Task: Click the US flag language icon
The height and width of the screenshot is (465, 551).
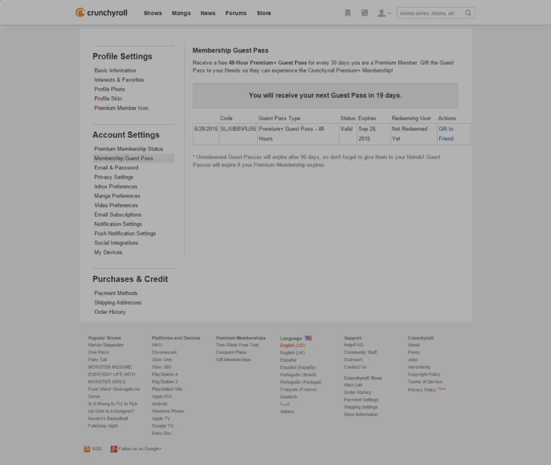Action: click(308, 338)
